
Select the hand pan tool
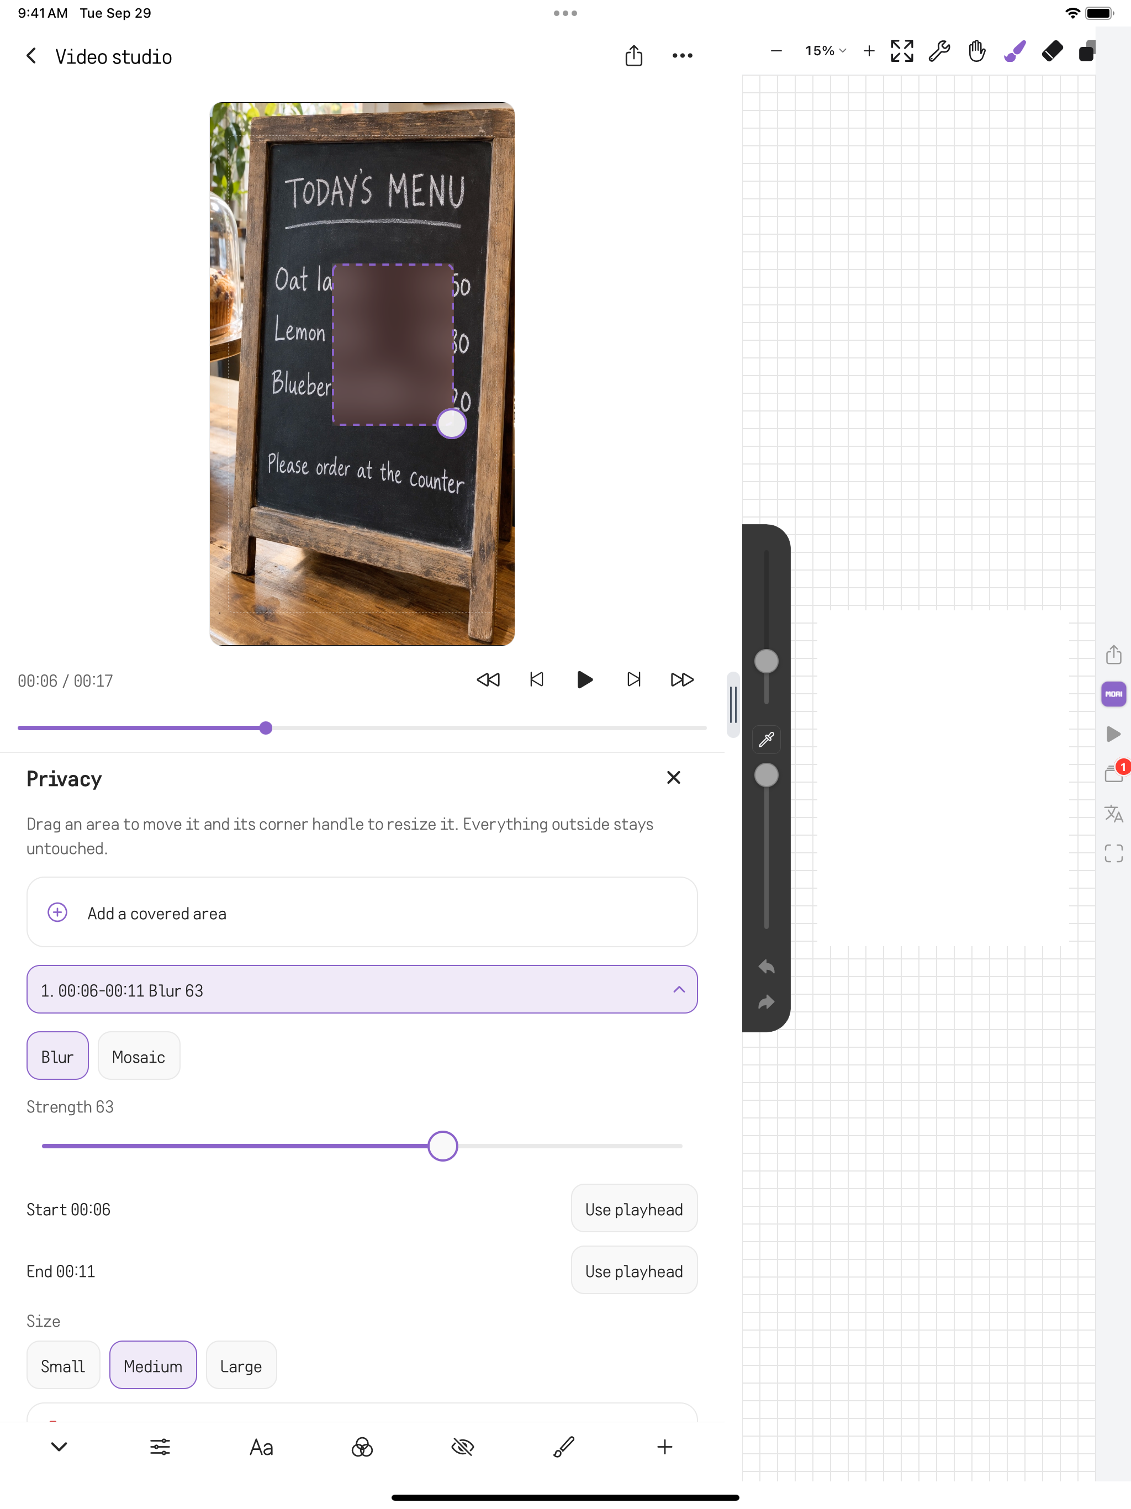tap(977, 51)
